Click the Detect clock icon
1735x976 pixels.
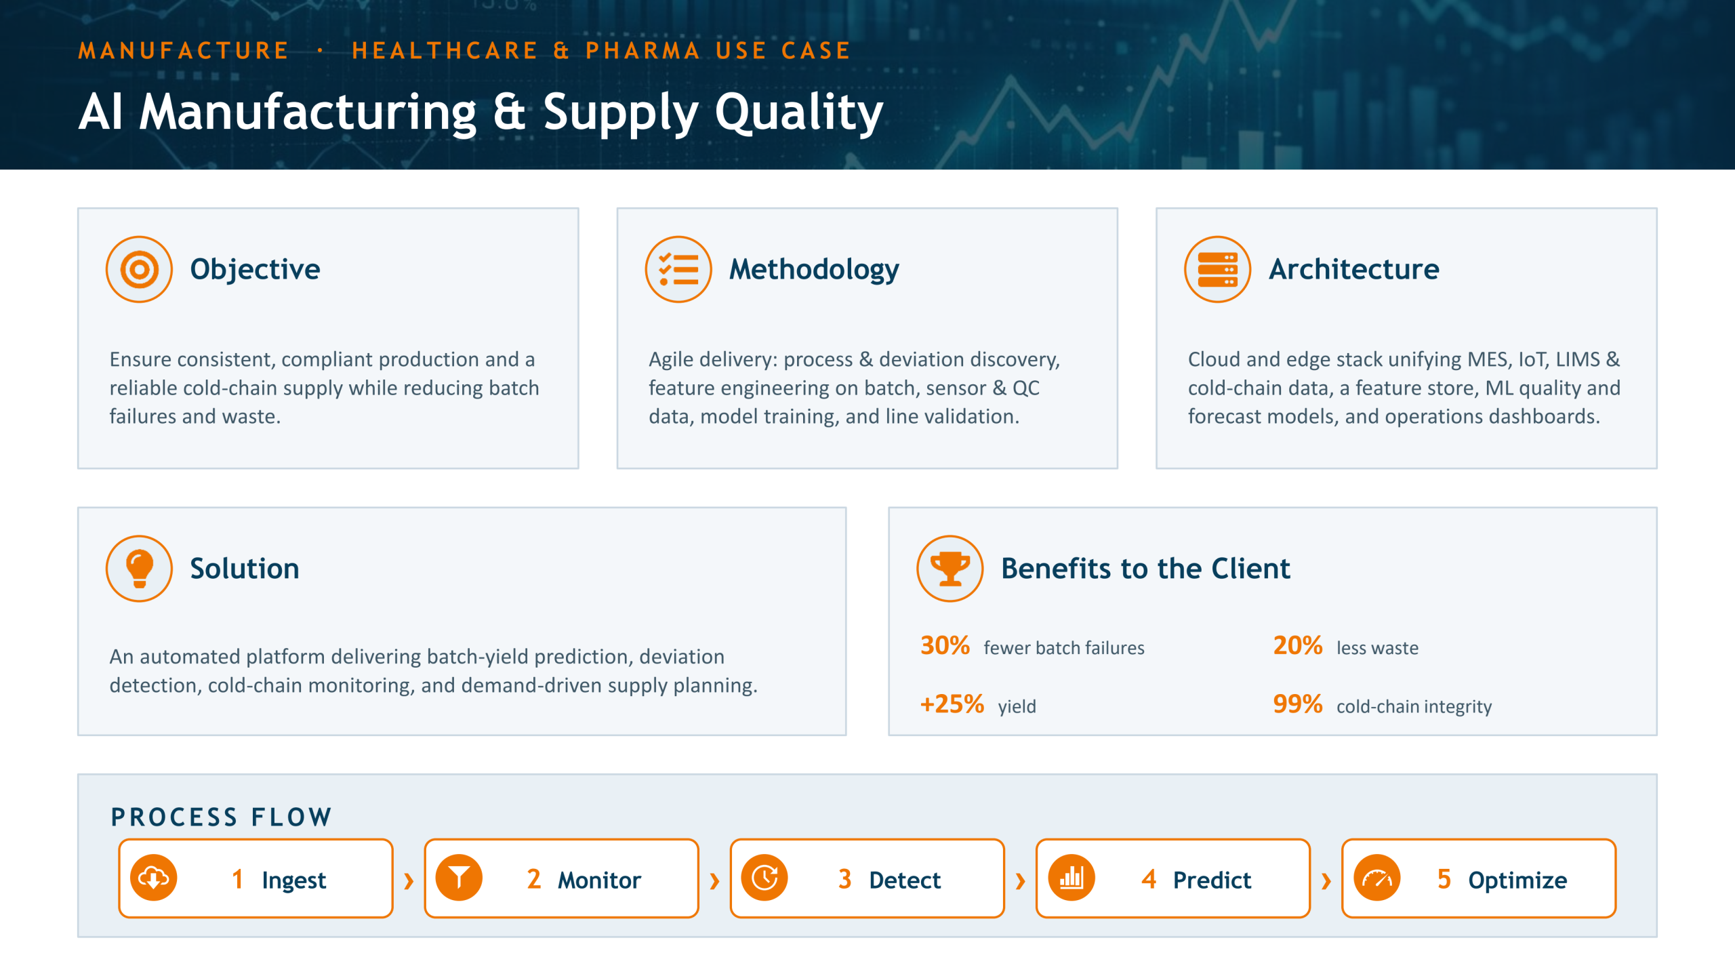(764, 878)
